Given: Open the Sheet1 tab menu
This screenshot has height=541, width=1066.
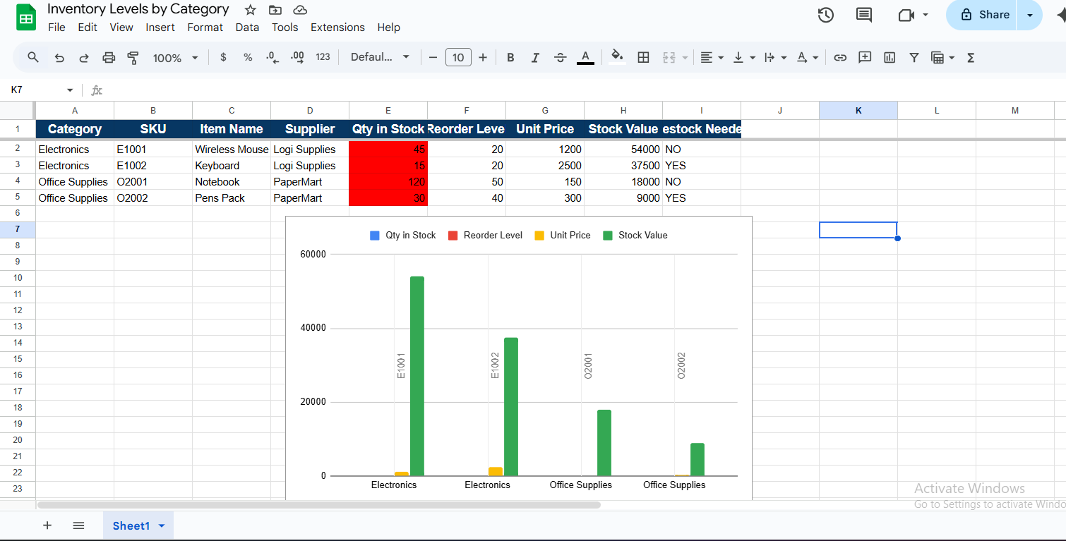Looking at the screenshot, I should (161, 525).
